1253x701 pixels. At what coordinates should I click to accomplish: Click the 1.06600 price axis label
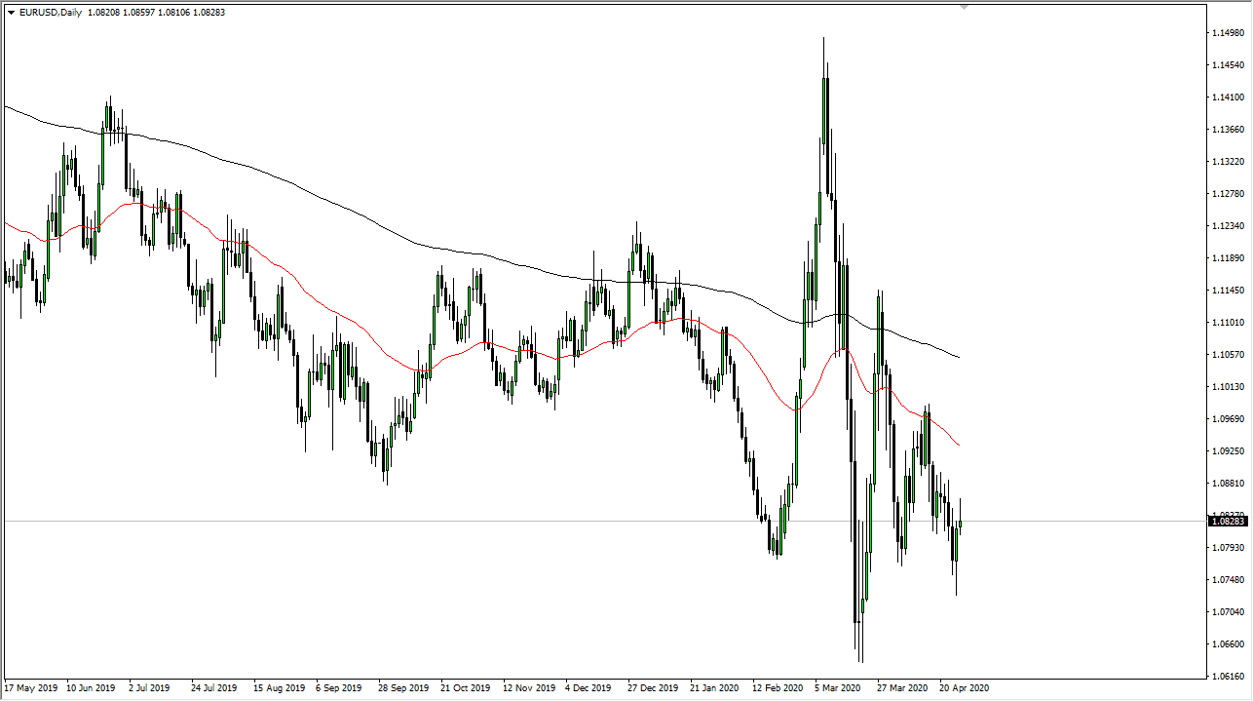1229,644
